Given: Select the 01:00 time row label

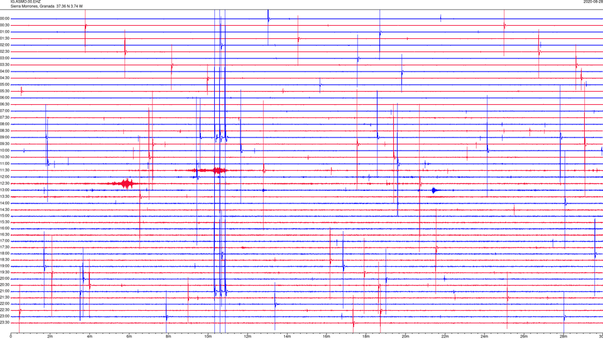Looking at the screenshot, I should (5, 32).
